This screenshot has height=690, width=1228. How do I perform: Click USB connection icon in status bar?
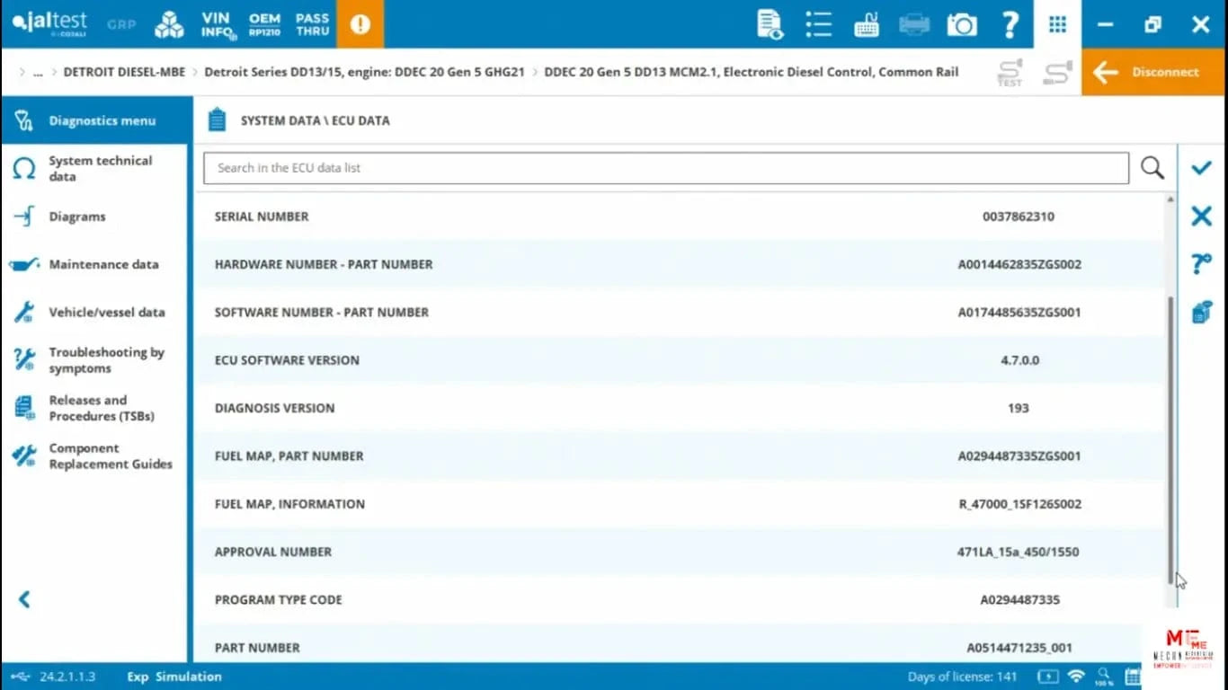(22, 677)
